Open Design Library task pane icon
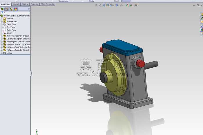Image resolution: width=203 pixels, height=135 pixels. coord(202,18)
